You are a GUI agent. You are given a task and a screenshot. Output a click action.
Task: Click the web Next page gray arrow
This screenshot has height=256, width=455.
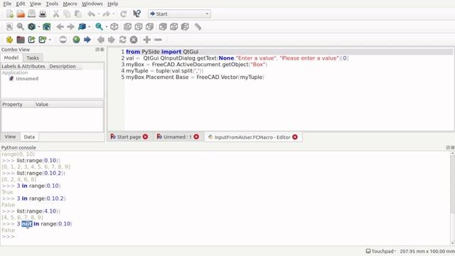coord(112,40)
